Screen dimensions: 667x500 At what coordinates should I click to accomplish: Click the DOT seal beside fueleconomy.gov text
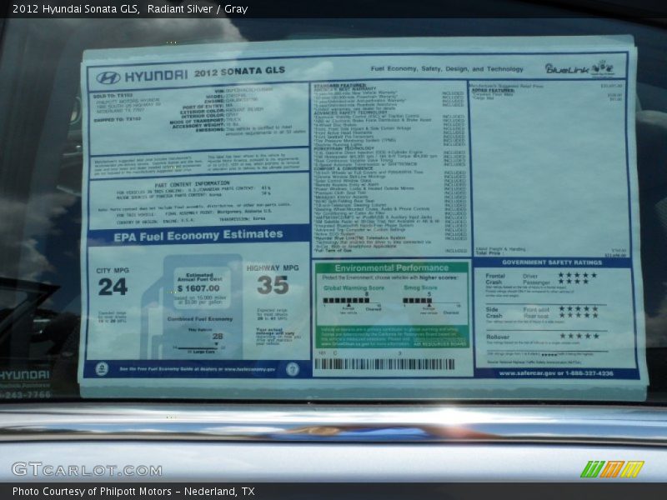click(x=293, y=369)
